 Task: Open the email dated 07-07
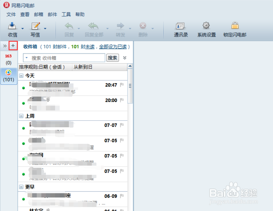[x=73, y=128]
